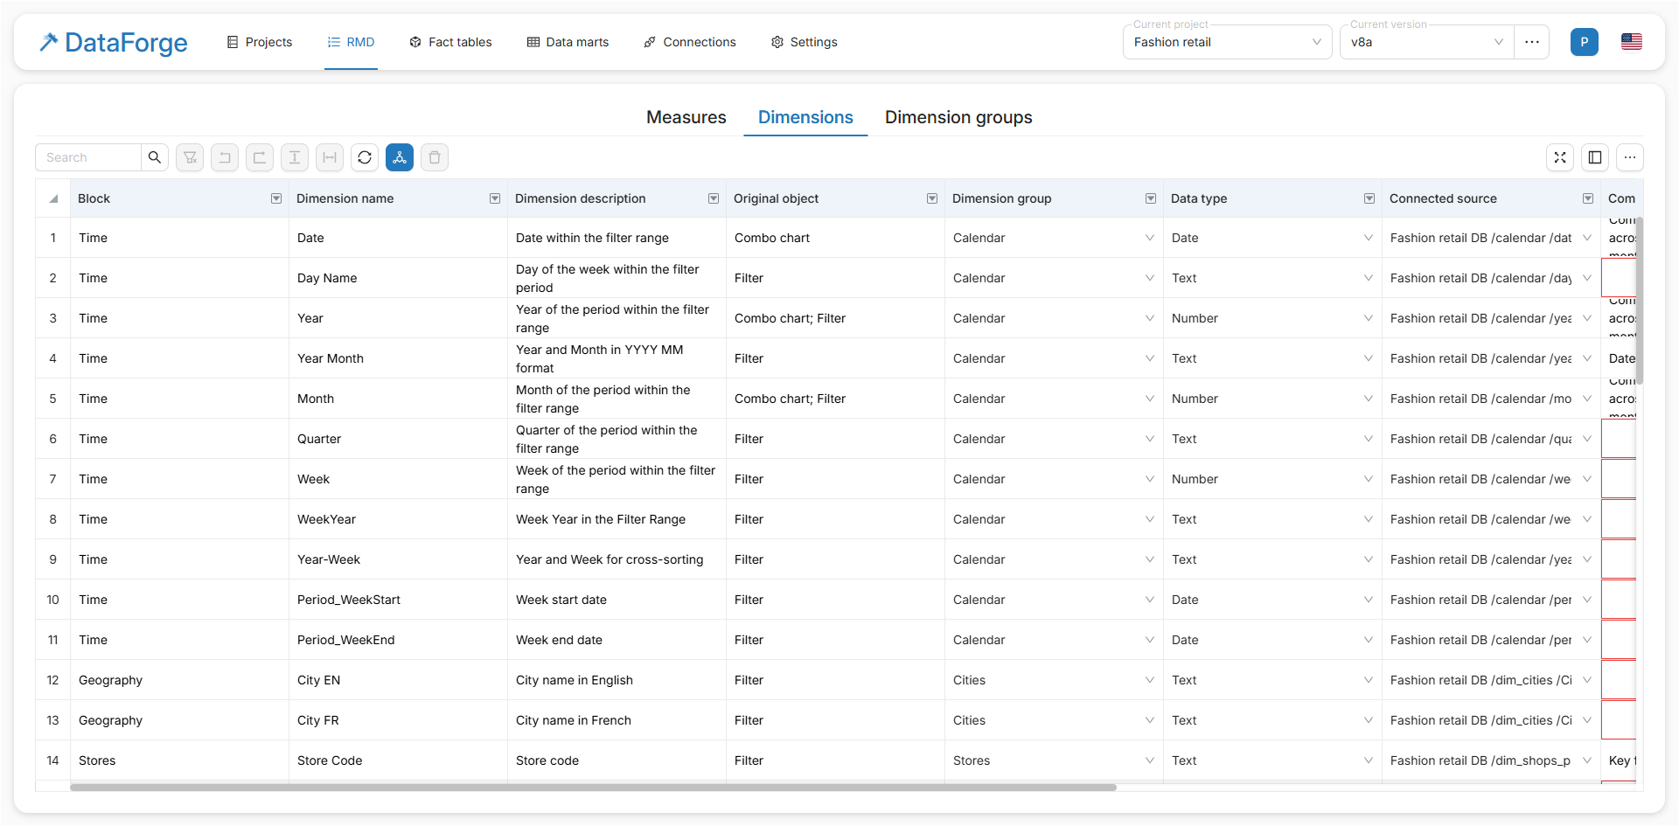Click the trash delete icon

click(x=435, y=157)
